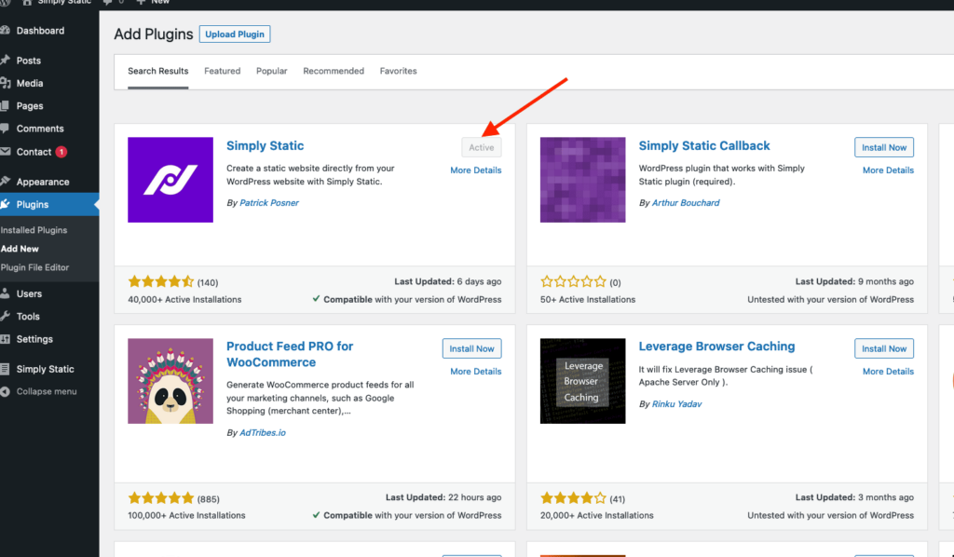954x557 pixels.
Task: Switch to the Favorites tab
Action: [x=399, y=71]
